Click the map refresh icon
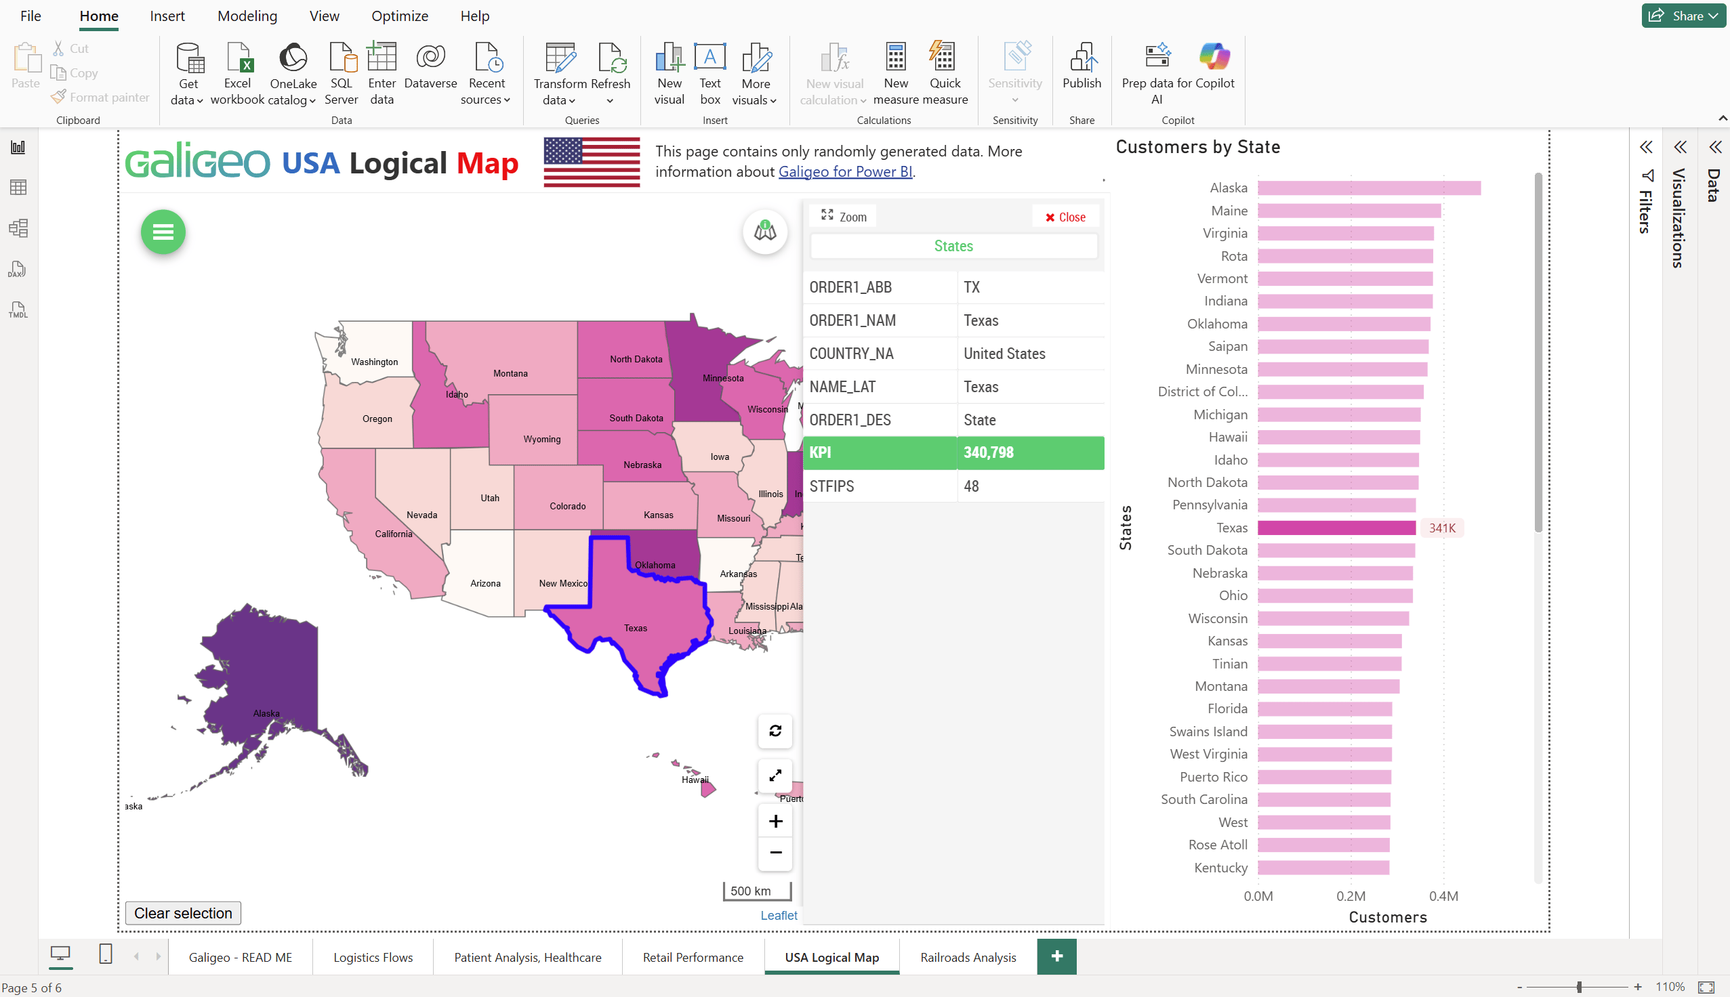 pyautogui.click(x=775, y=731)
